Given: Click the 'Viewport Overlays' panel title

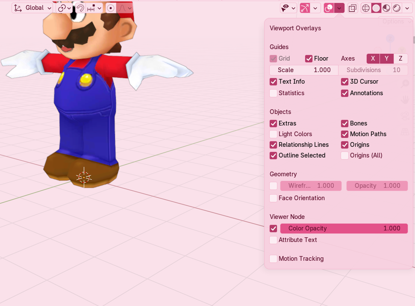Looking at the screenshot, I should click(x=295, y=28).
